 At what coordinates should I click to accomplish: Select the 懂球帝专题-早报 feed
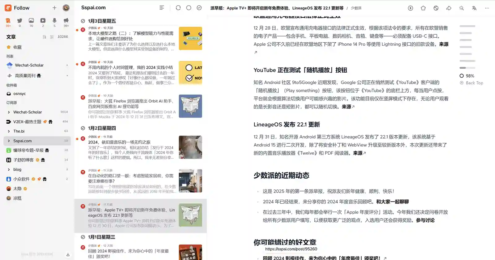(x=37, y=150)
